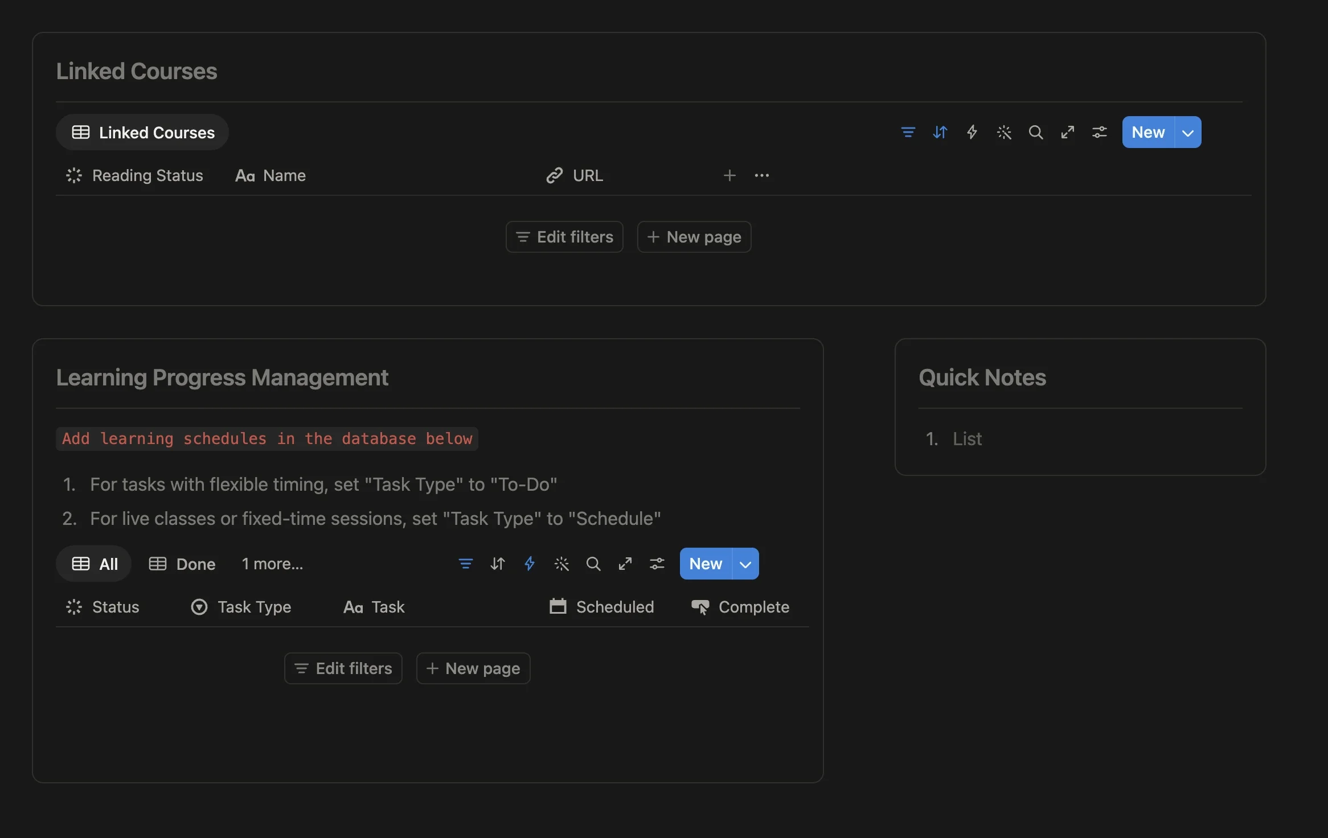Screen dimensions: 1328x838
Task: Open filter icon in Linked Courses toolbar
Action: pos(908,132)
